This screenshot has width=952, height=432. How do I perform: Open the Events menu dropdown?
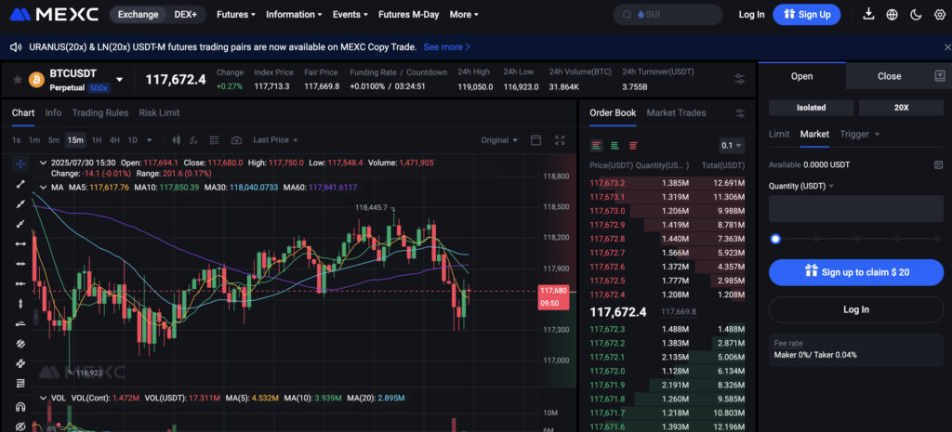coord(350,15)
